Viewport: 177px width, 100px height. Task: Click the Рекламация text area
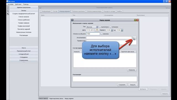coord(105,79)
